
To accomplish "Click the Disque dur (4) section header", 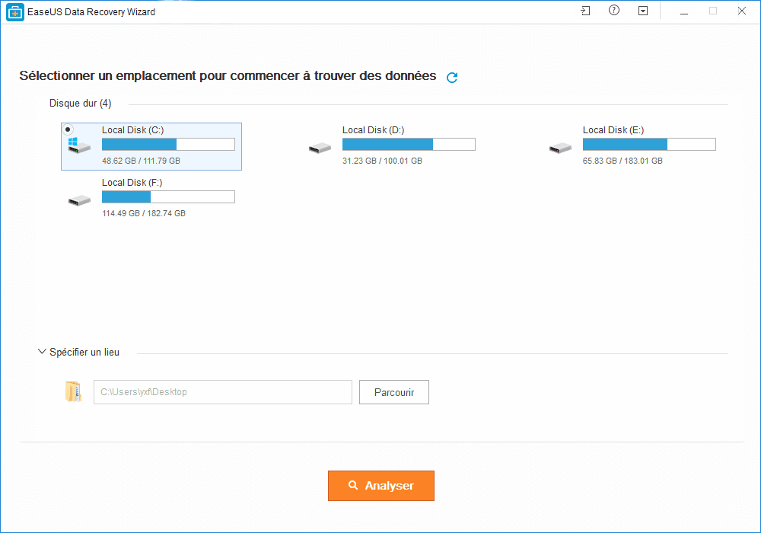I will click(x=80, y=104).
